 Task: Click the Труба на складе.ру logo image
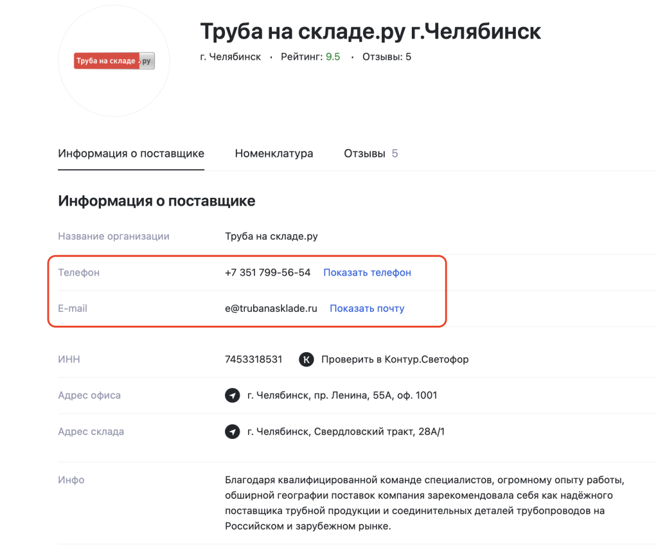[x=114, y=61]
